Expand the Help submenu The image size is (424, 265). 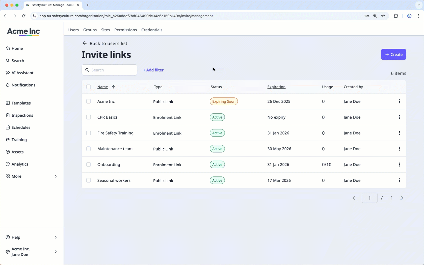pos(32,237)
